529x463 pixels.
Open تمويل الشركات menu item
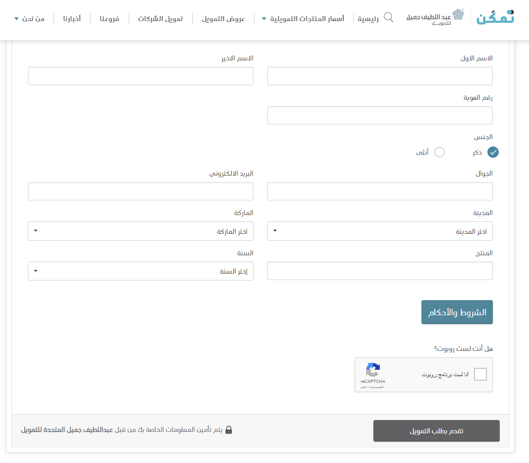pos(160,19)
